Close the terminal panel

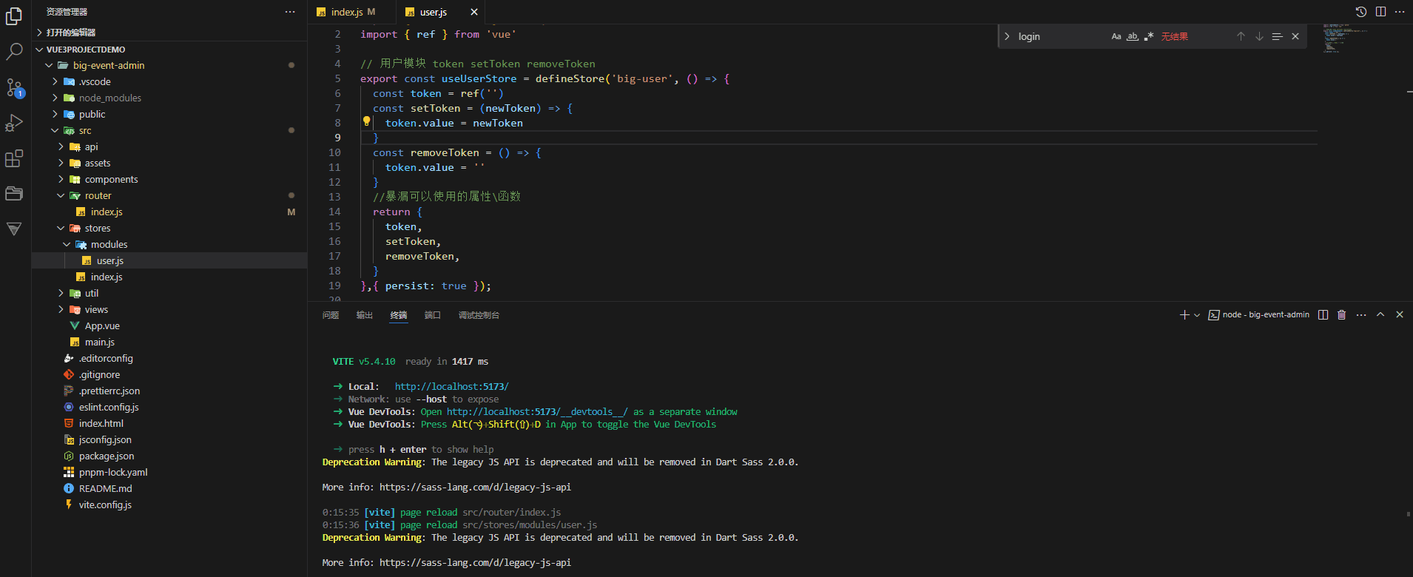click(x=1400, y=315)
